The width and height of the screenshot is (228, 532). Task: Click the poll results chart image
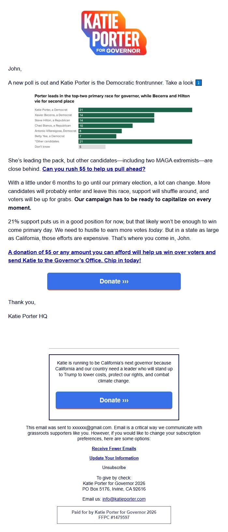(114, 121)
